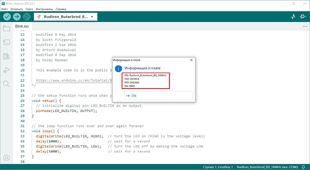Screen dimensions: 310x170
Task: Click the Arduino IDE logo in the title bar
Action: click(3, 3)
